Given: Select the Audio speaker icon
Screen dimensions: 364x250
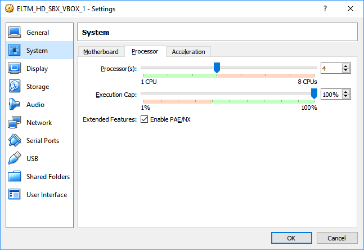Looking at the screenshot, I should point(15,105).
